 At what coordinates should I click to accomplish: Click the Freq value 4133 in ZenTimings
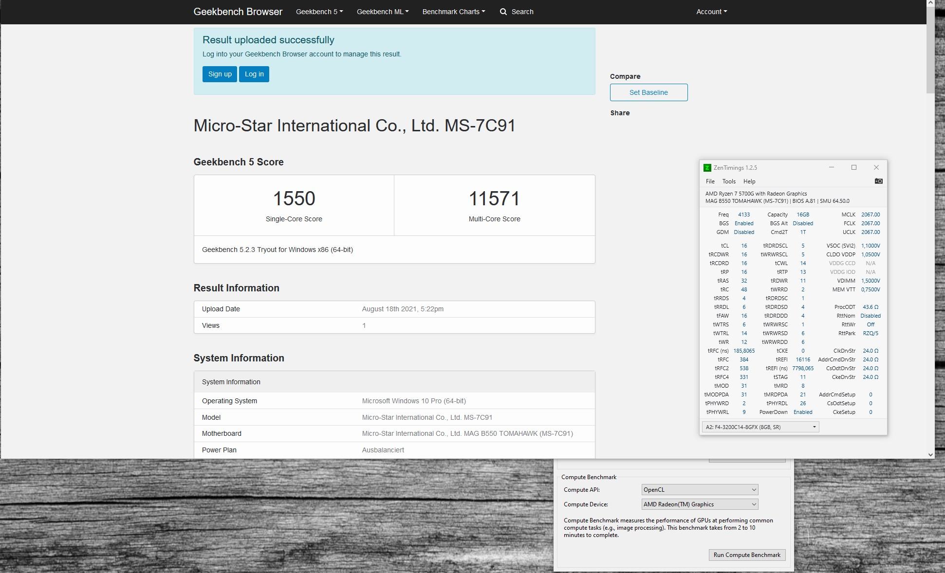pos(744,215)
